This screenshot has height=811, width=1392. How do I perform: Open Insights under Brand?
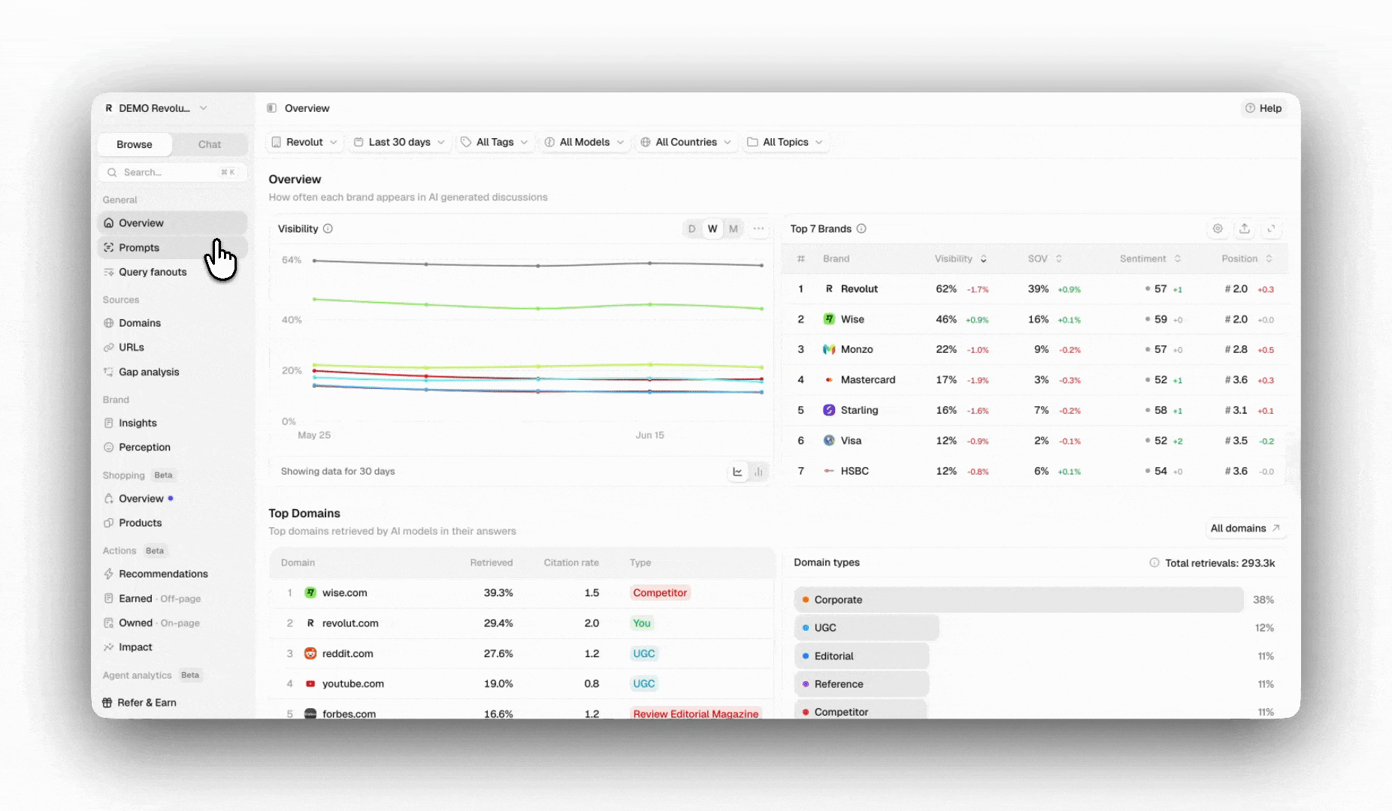click(x=173, y=424)
